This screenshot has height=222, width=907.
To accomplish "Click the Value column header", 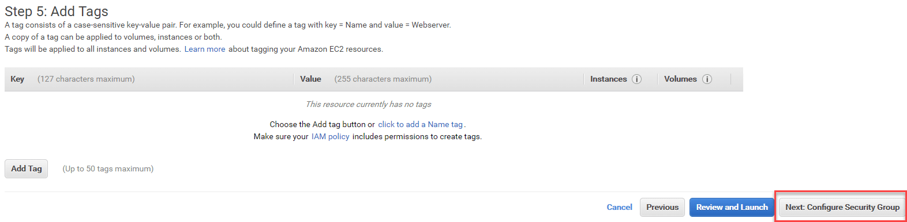I will pyautogui.click(x=310, y=79).
